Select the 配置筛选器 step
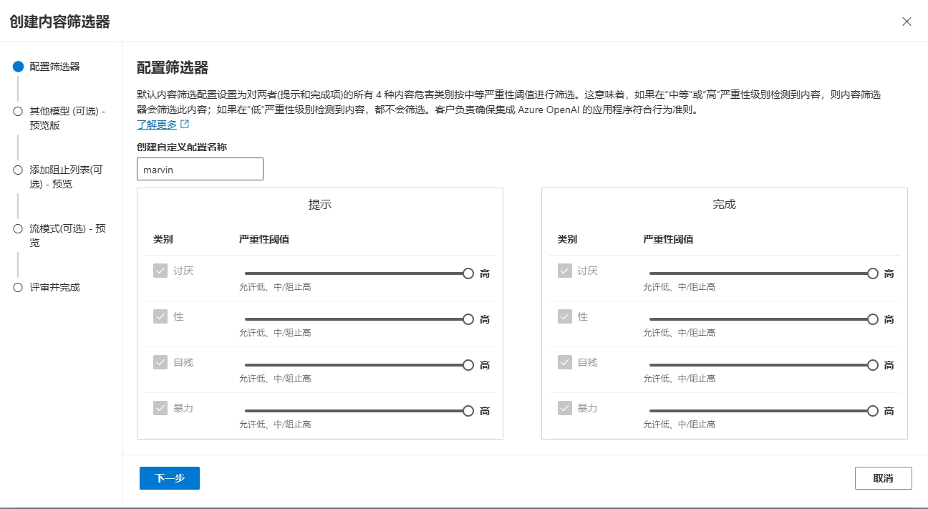The image size is (928, 509). pyautogui.click(x=54, y=67)
